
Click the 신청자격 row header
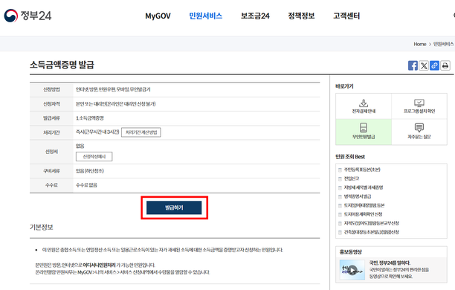(51, 104)
